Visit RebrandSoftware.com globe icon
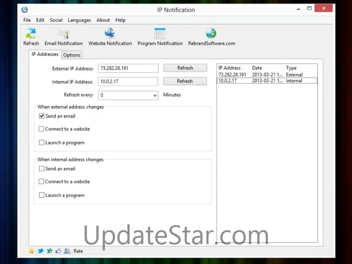 211,33
